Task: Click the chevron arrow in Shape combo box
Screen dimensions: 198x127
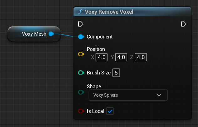Action: [x=159, y=95]
